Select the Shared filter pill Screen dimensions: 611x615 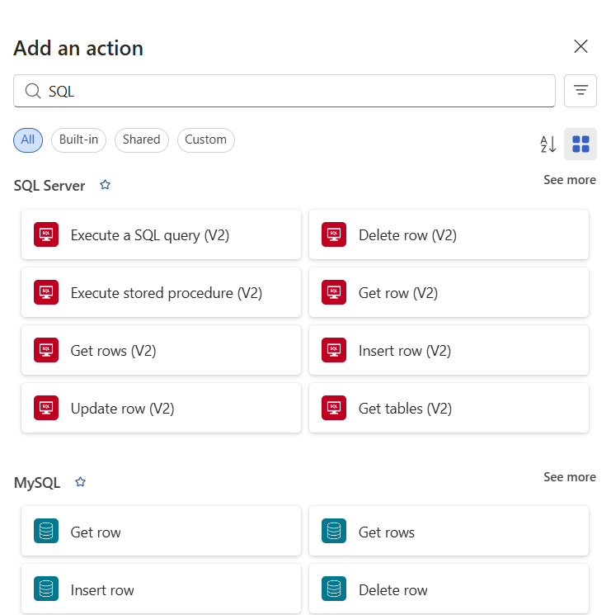coord(141,140)
